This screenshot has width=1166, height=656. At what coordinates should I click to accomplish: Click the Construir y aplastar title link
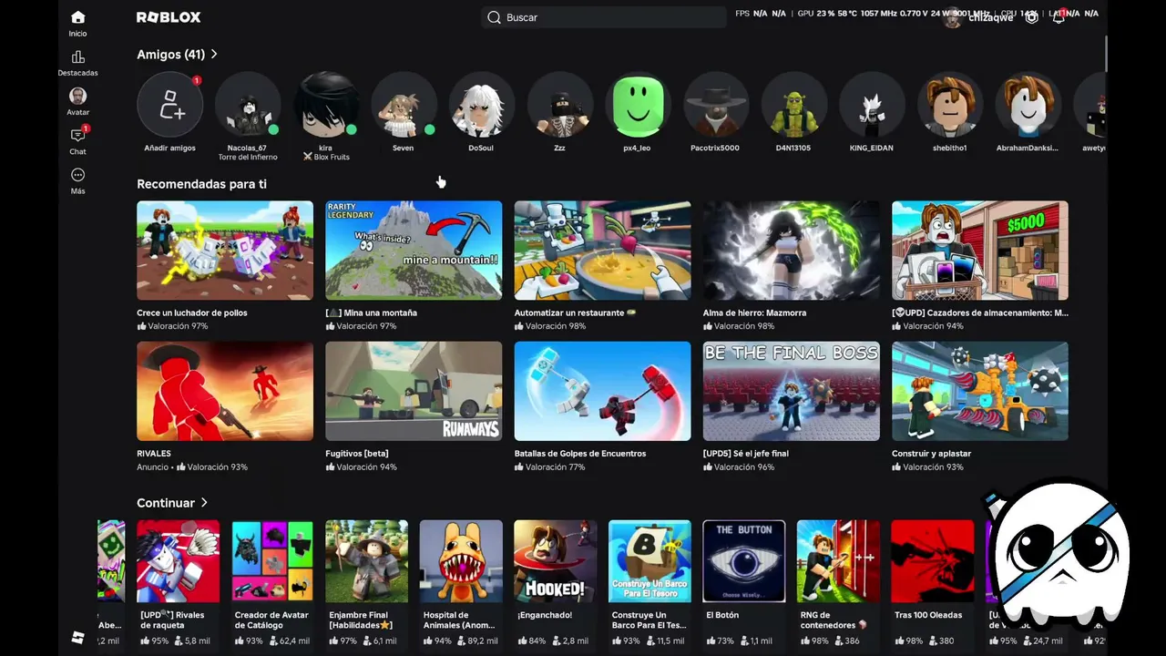(932, 454)
